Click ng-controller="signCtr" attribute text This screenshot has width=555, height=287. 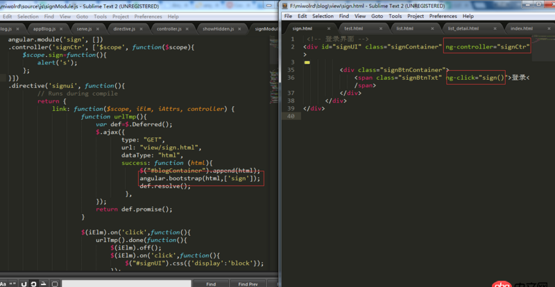coord(488,47)
